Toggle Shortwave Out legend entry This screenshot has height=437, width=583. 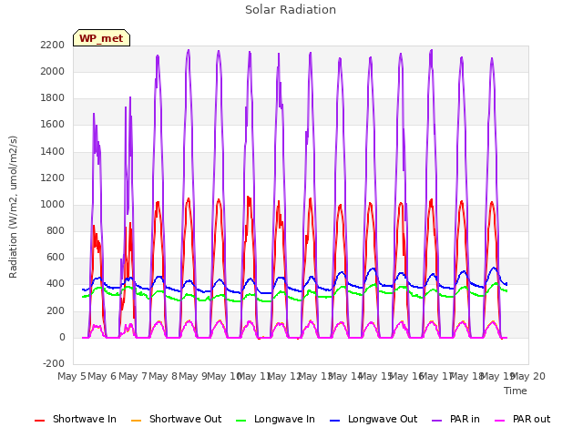coord(176,419)
